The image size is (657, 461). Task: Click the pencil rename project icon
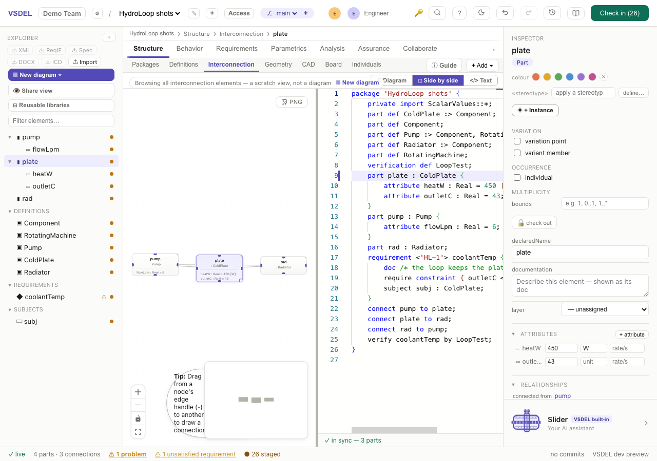point(194,13)
